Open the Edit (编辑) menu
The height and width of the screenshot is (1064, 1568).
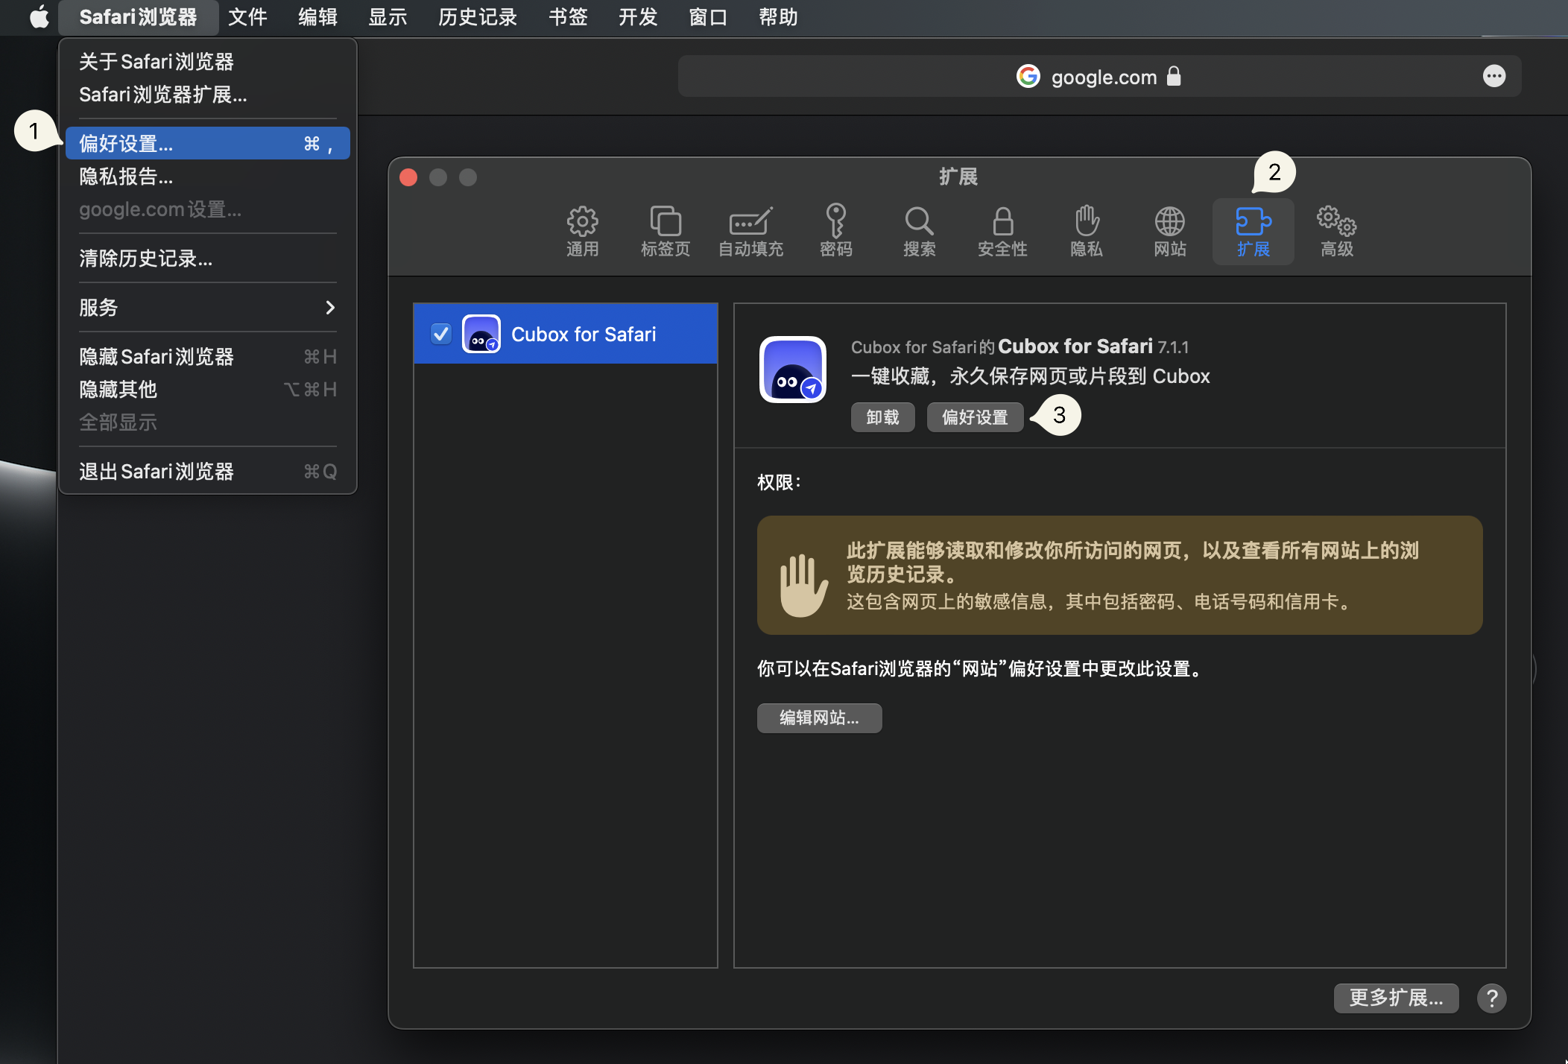pos(318,17)
